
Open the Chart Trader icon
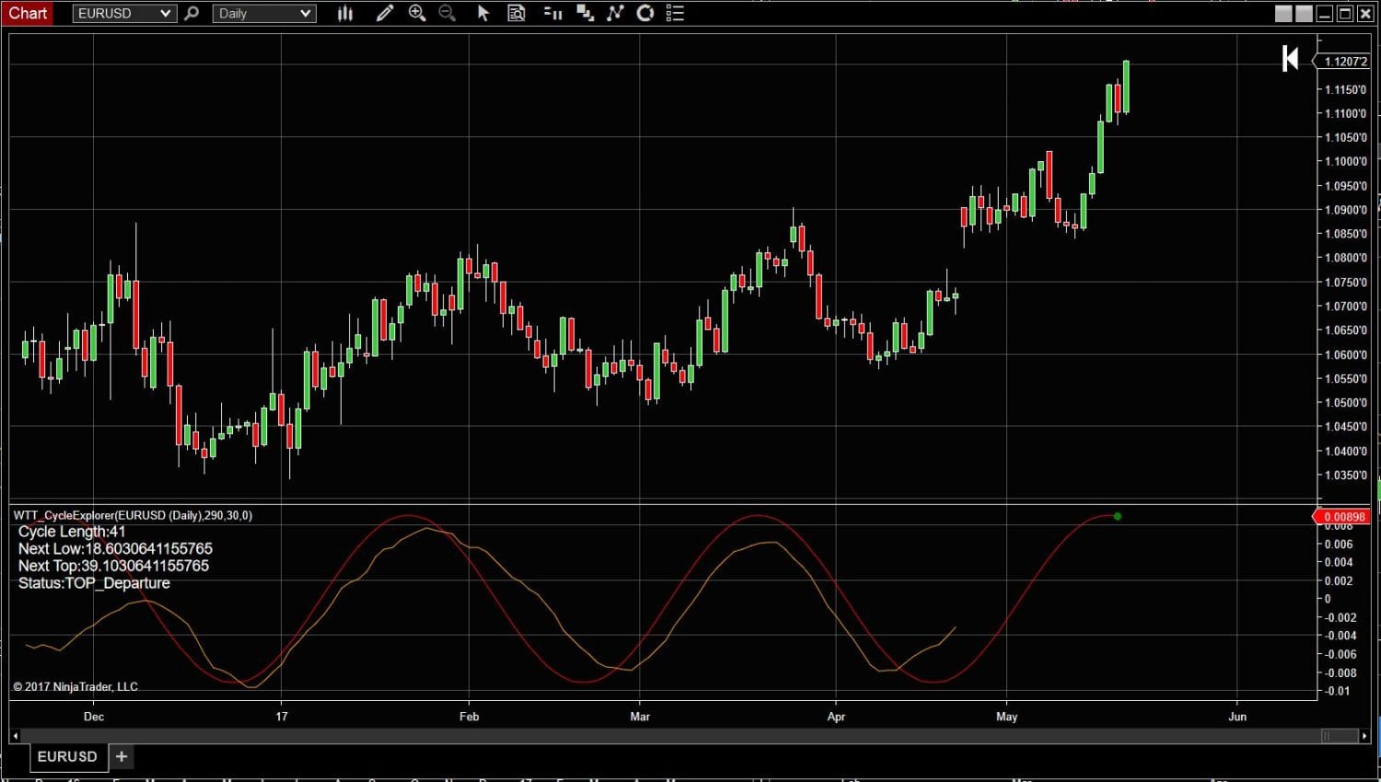[x=552, y=13]
